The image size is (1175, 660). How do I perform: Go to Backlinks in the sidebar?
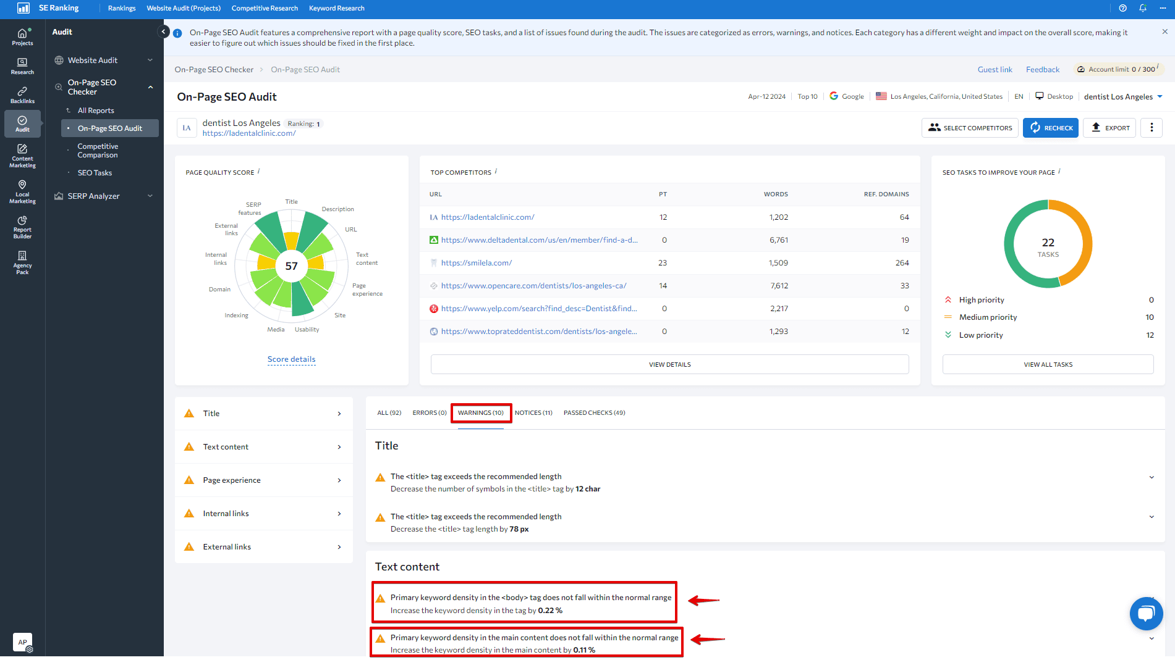click(x=22, y=95)
